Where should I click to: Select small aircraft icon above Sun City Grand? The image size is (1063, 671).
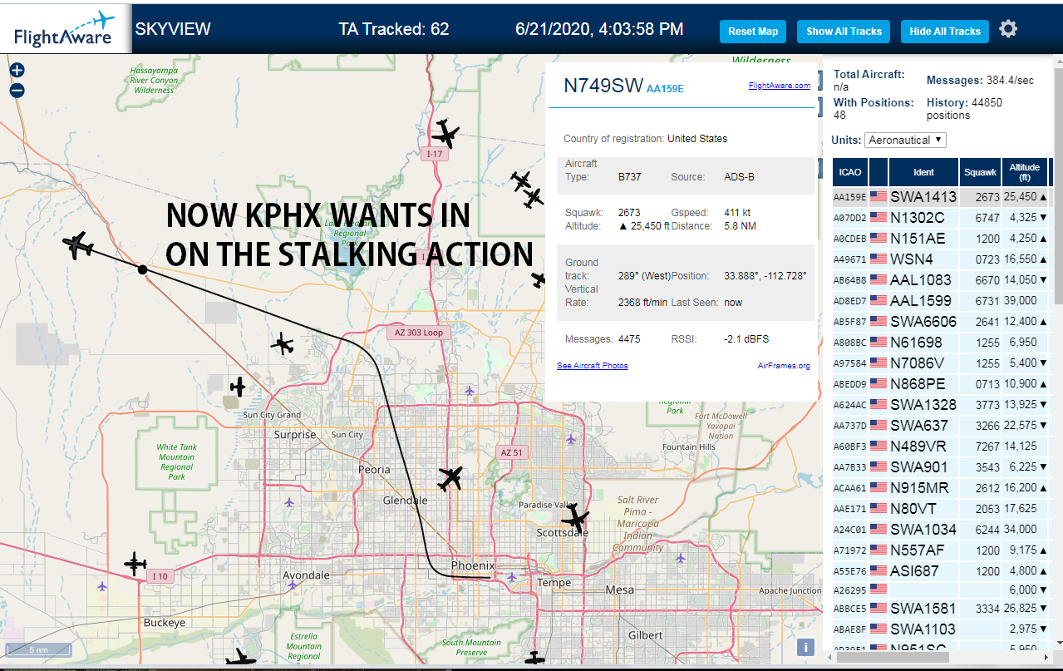pyautogui.click(x=239, y=387)
